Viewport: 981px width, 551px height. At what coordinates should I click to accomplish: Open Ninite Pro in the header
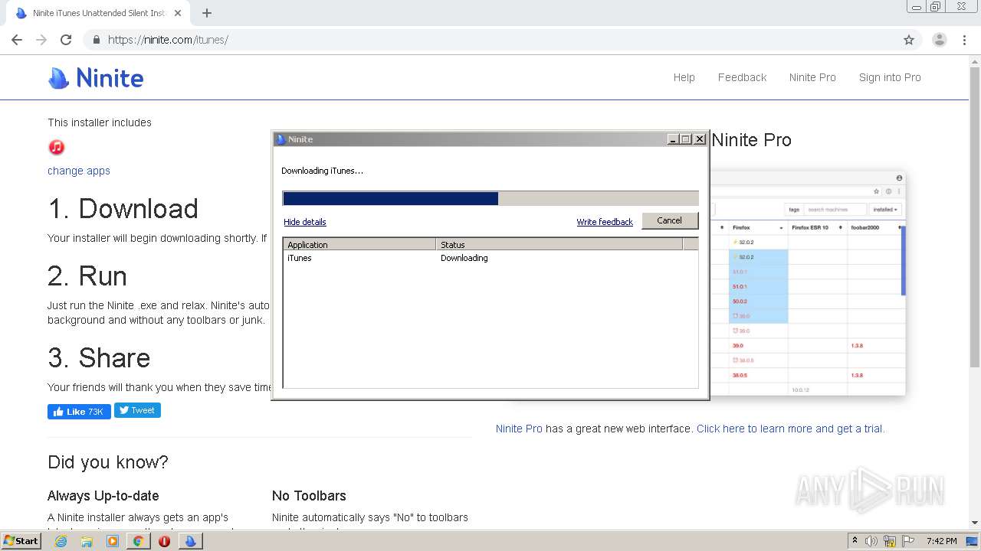812,77
